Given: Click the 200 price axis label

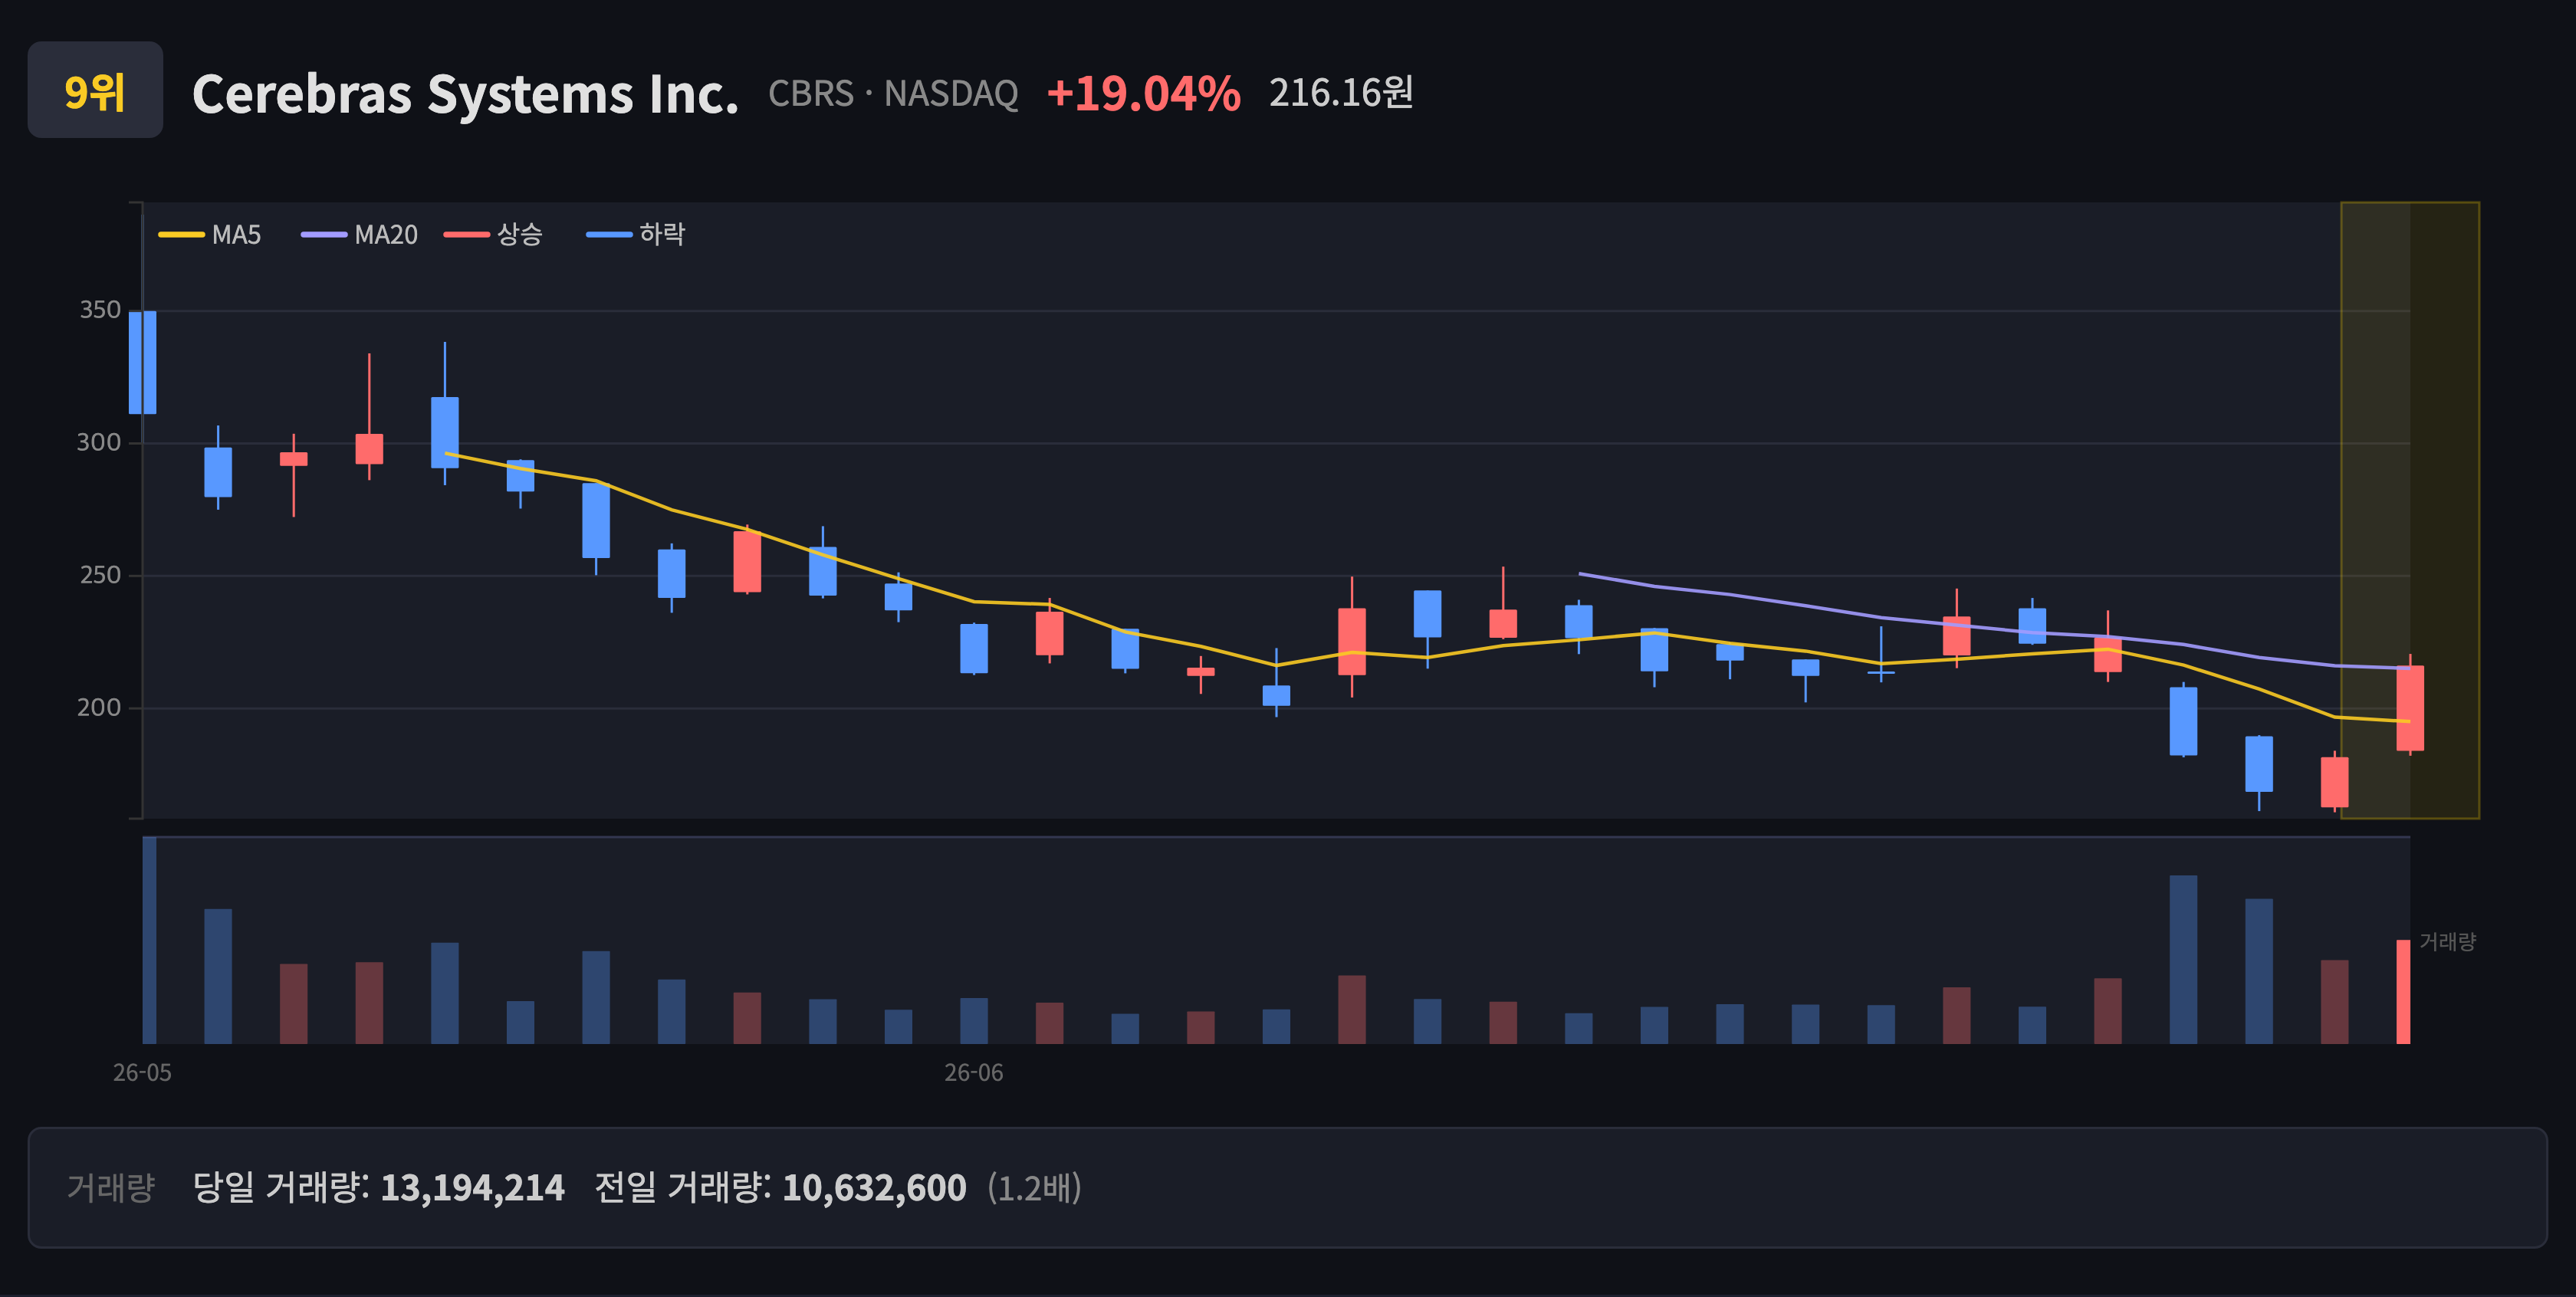Looking at the screenshot, I should pyautogui.click(x=99, y=707).
